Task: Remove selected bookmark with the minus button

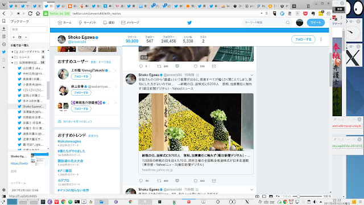Action: coord(26,37)
